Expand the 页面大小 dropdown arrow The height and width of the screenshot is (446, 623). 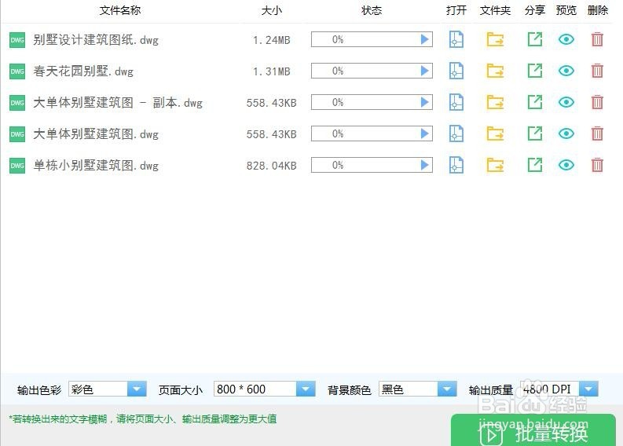coord(306,389)
